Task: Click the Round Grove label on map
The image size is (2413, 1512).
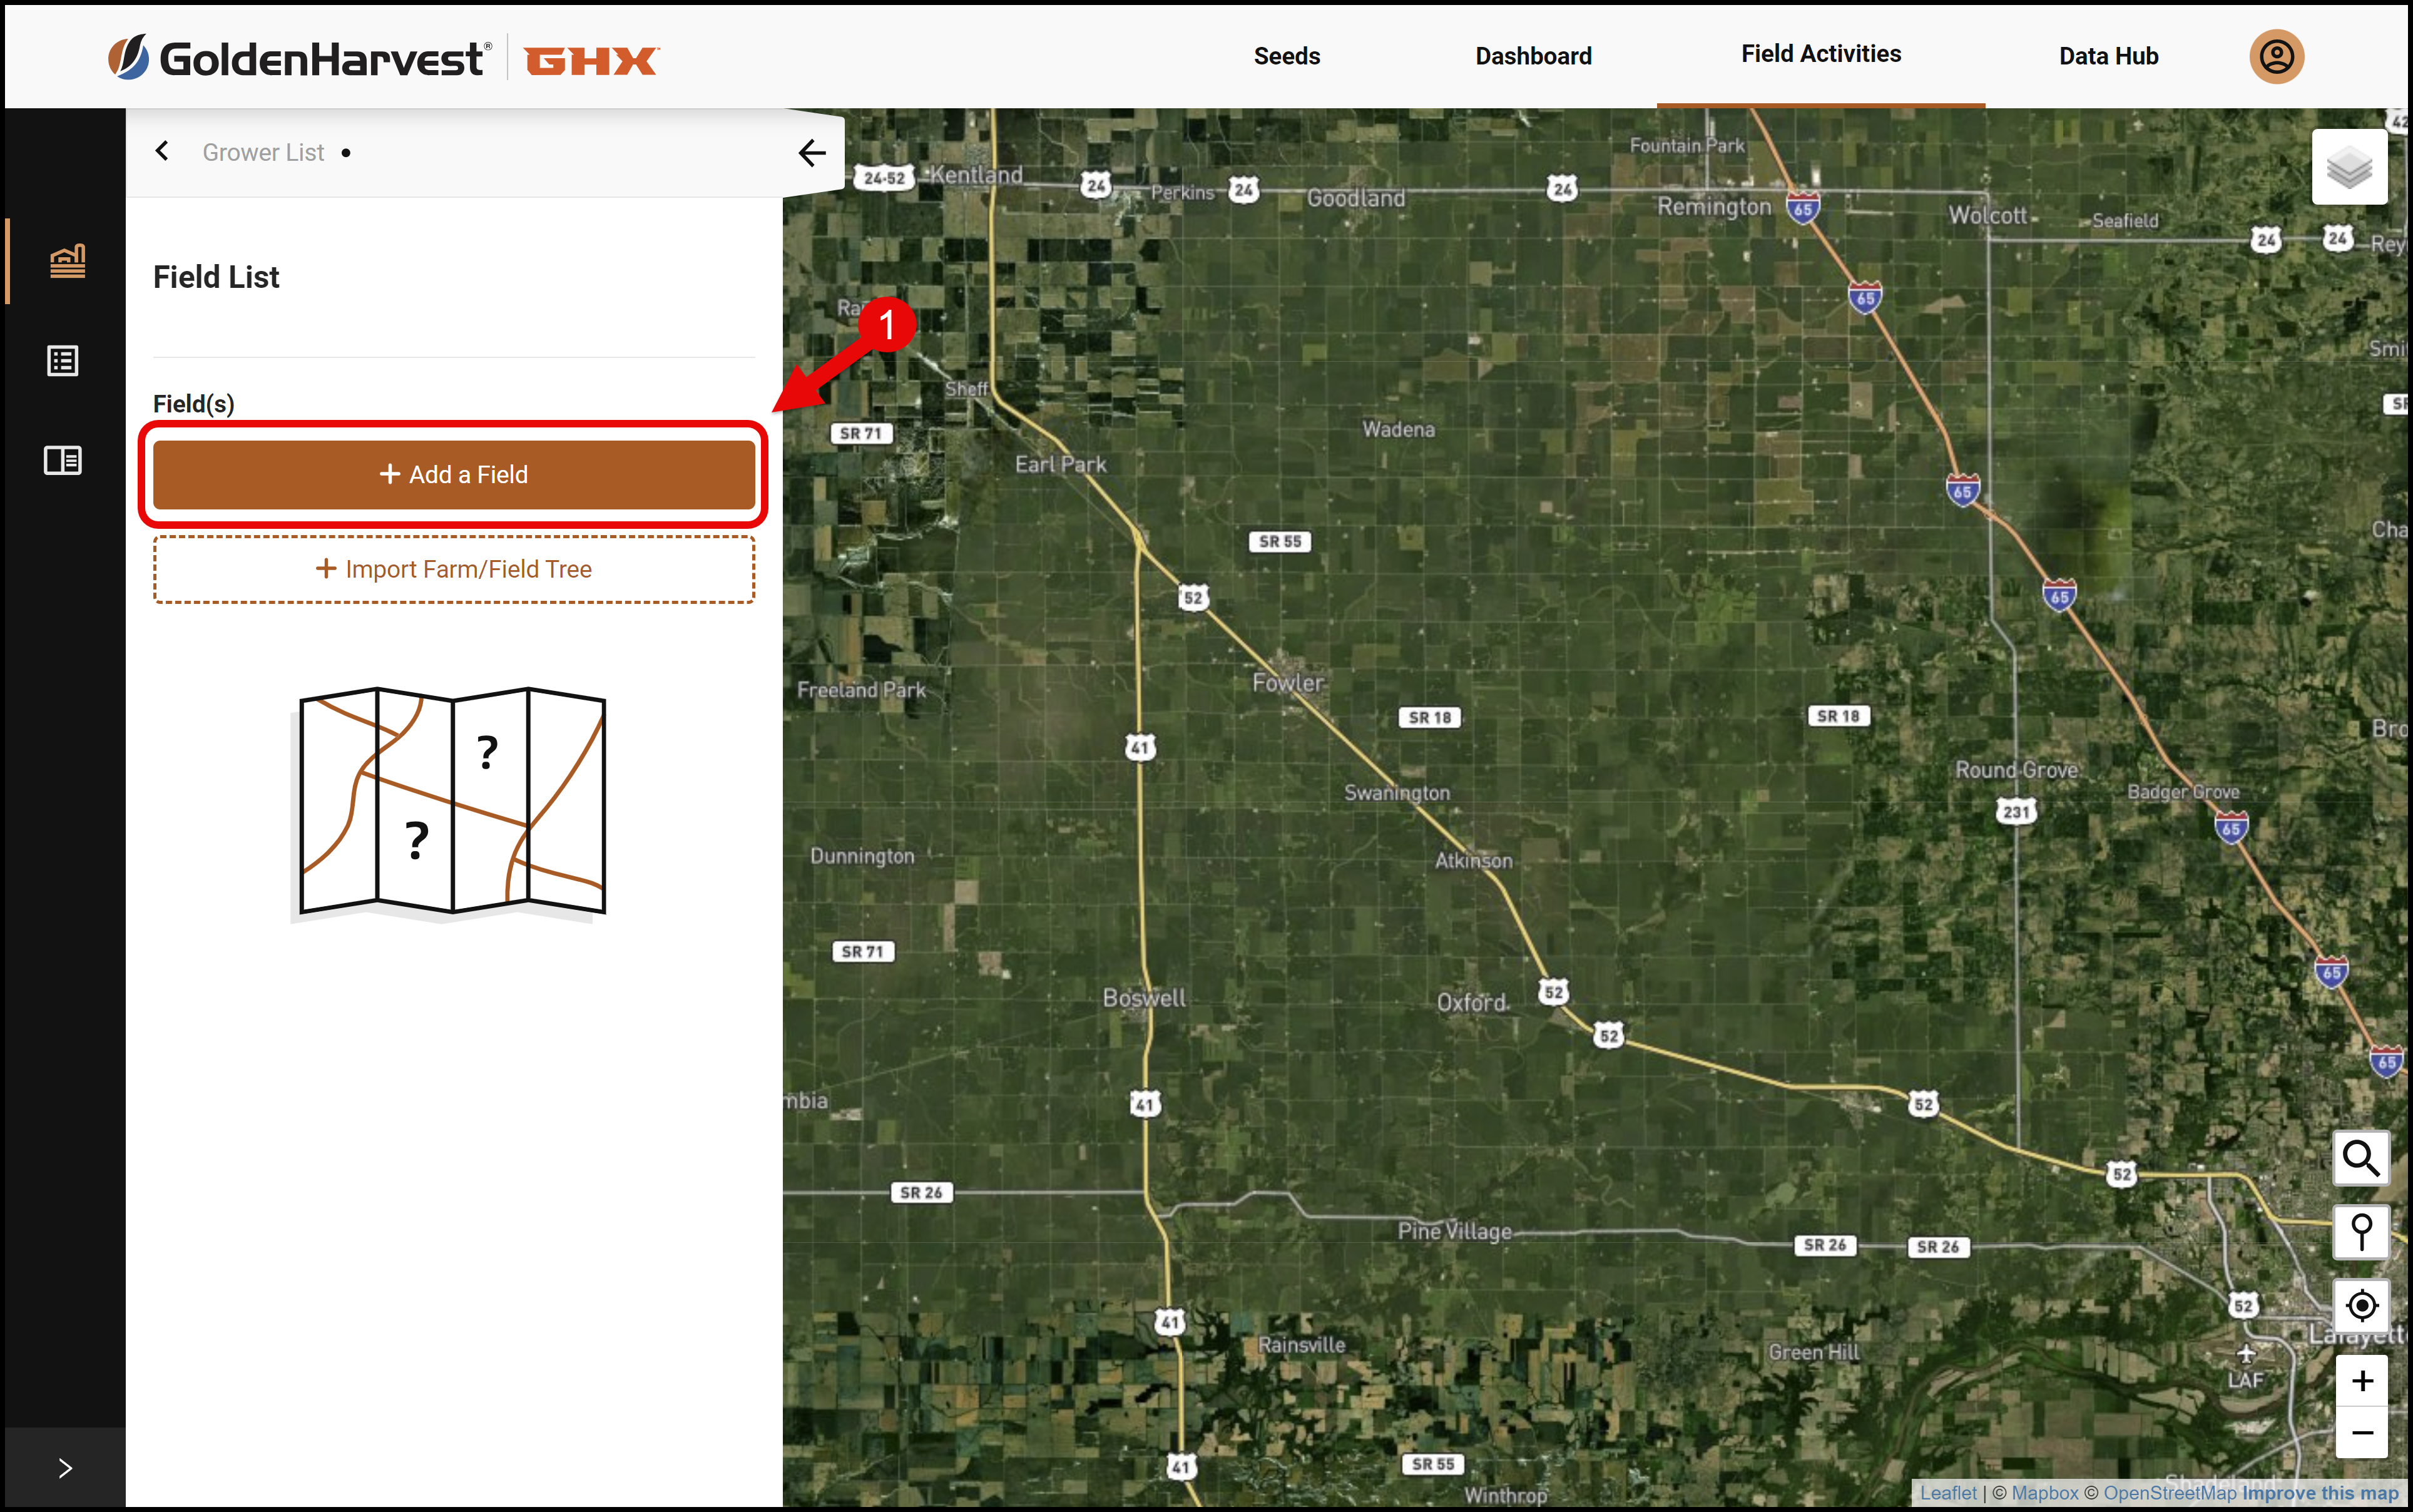Action: click(x=2016, y=770)
